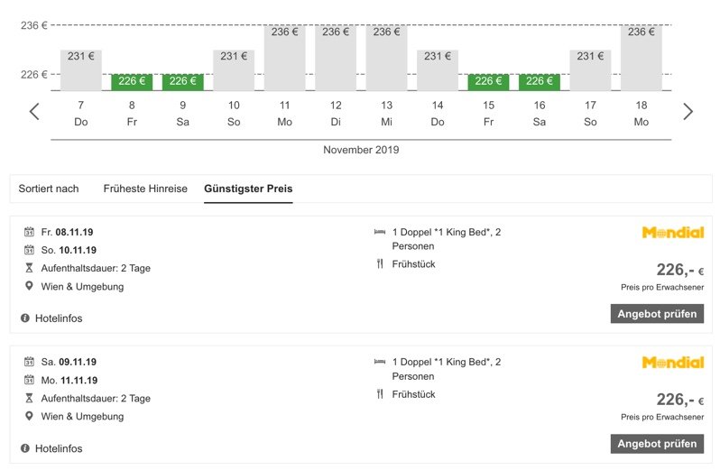Open Hotelinfos link in second offer

pyautogui.click(x=59, y=448)
